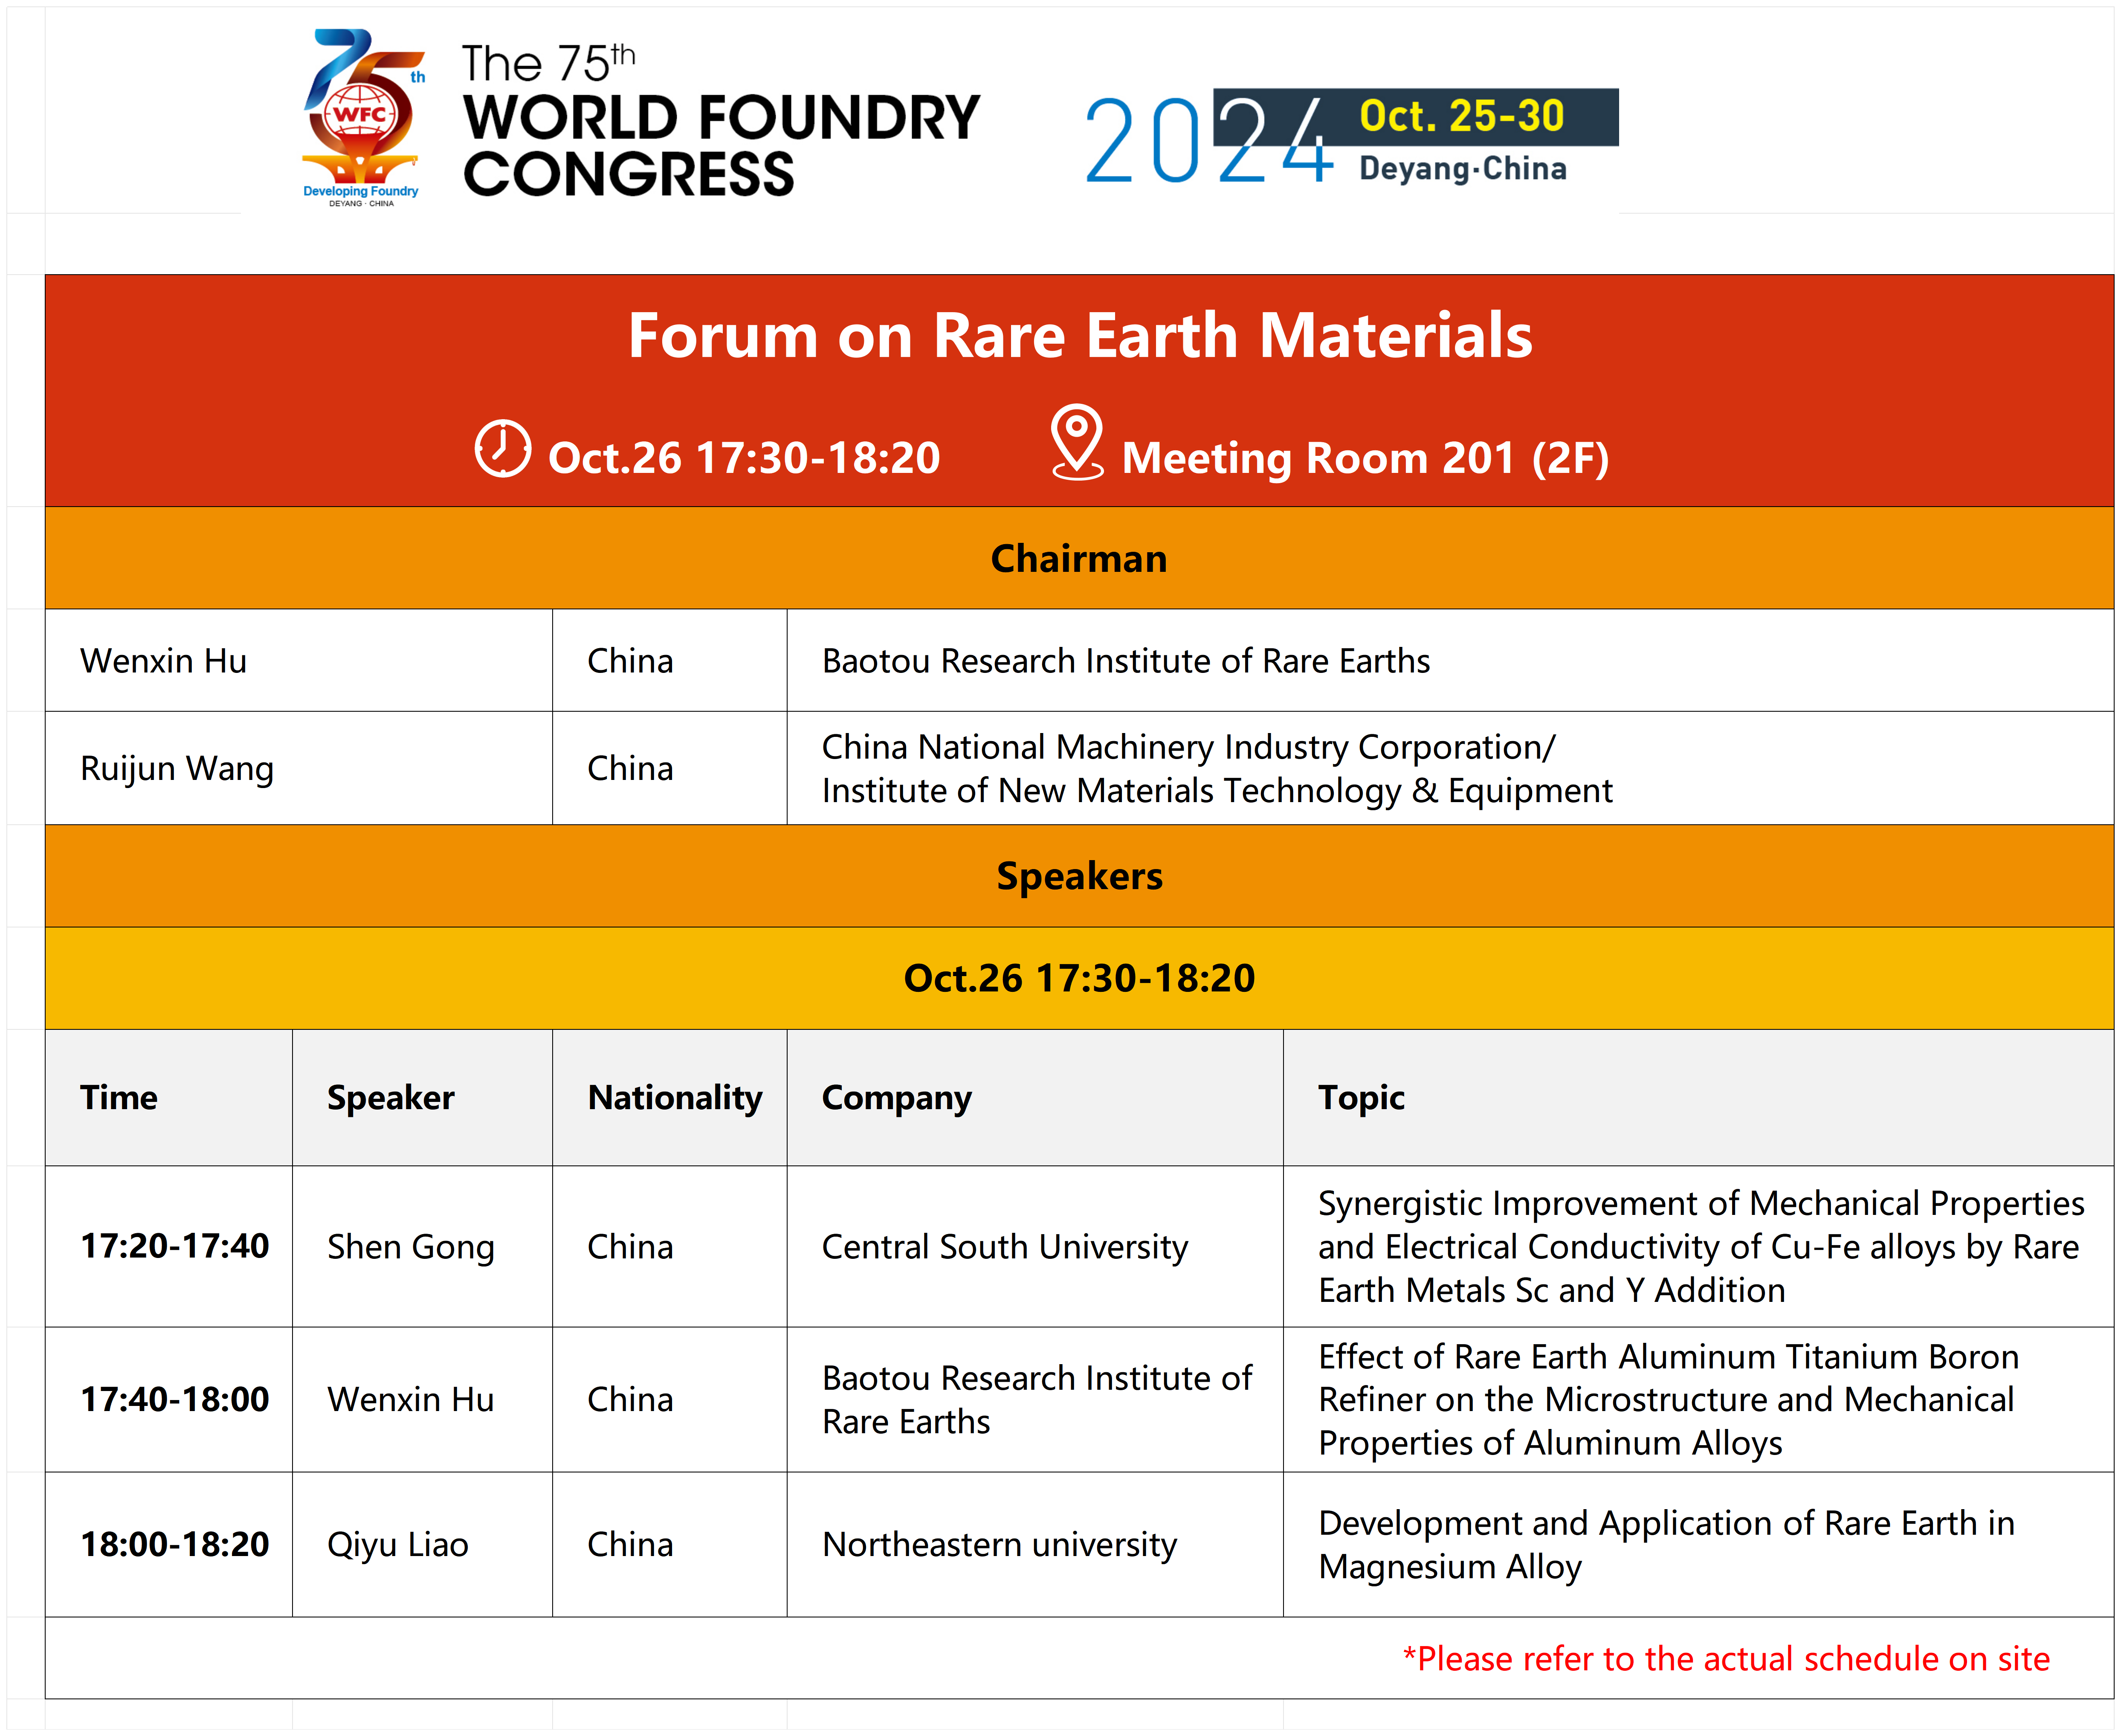Click 'China' in the Wenxin Hu chairman row
2121x1736 pixels.
tap(630, 661)
